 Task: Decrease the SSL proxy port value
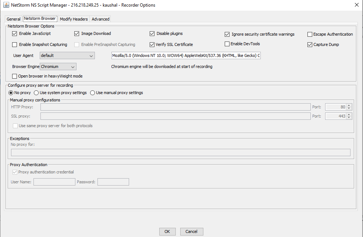click(349, 118)
